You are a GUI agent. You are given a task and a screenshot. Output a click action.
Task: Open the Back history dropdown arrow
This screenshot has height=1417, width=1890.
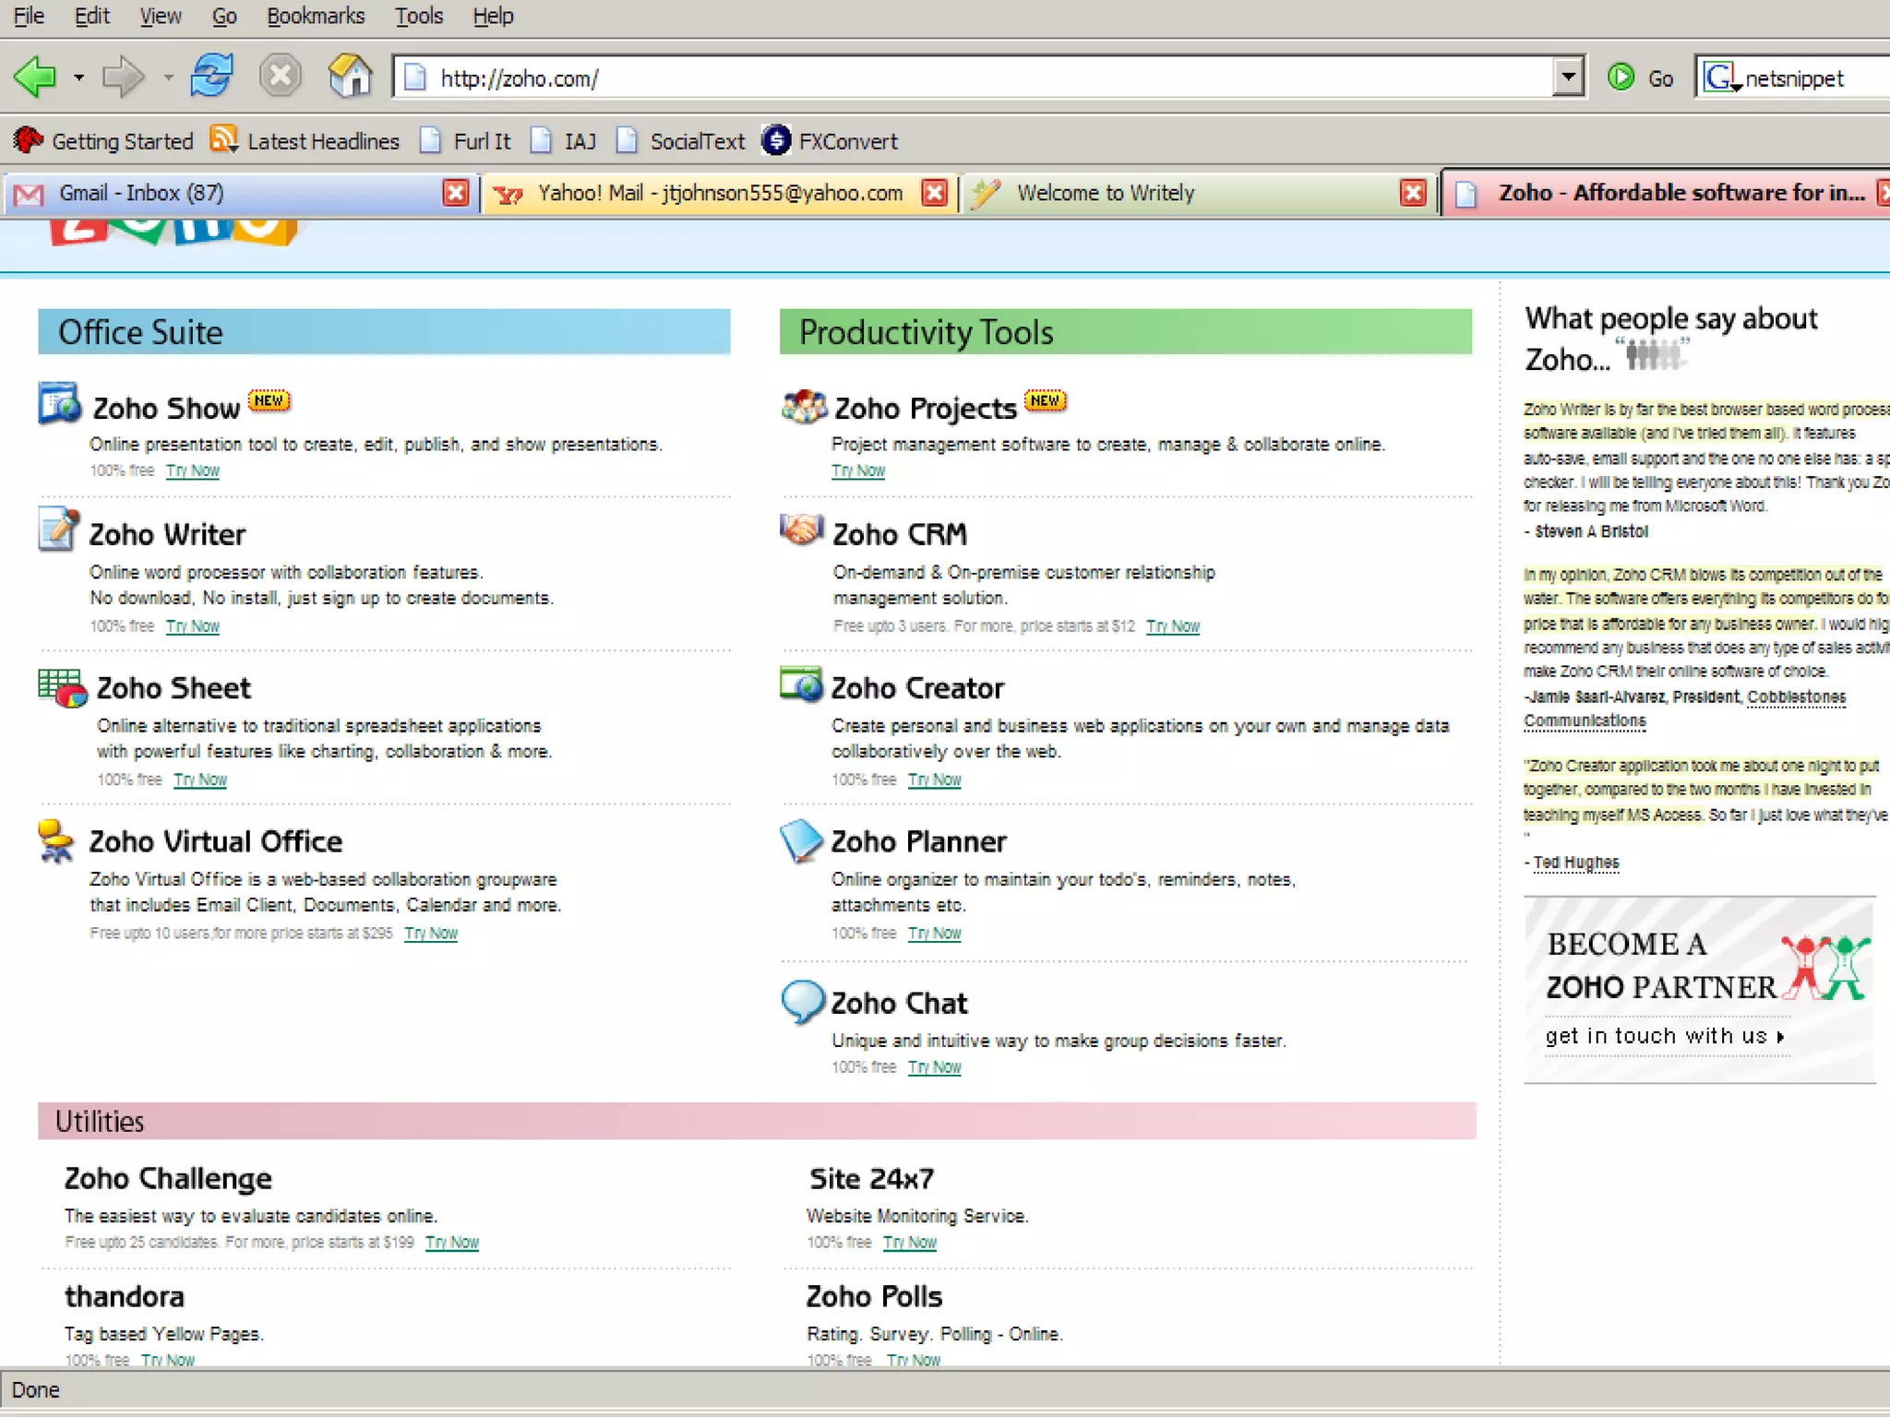[x=79, y=78]
